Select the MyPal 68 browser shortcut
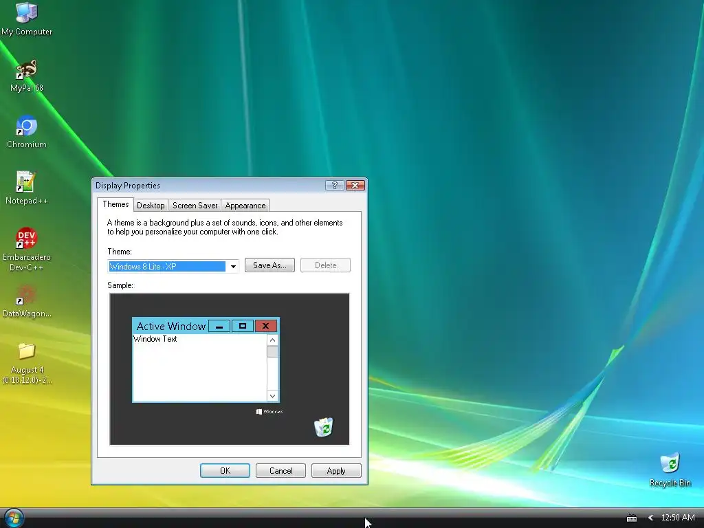704x528 pixels. pyautogui.click(x=27, y=76)
